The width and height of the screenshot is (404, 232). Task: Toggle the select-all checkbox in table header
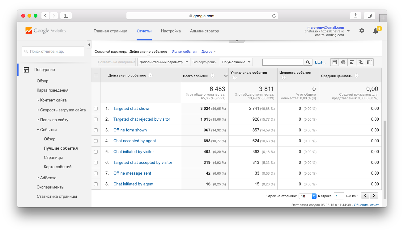(96, 75)
